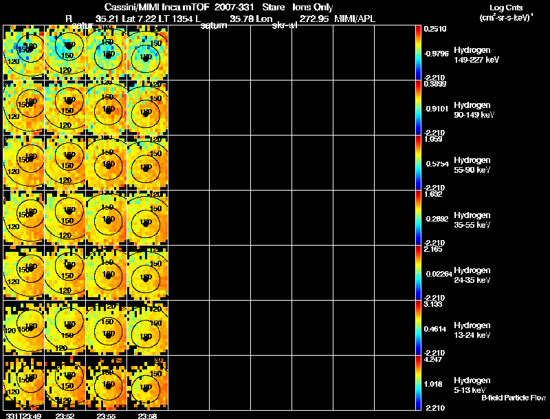Click the 'Cassini/MIMI Inca mTOF' title text
The width and height of the screenshot is (550, 419).
(157, 7)
